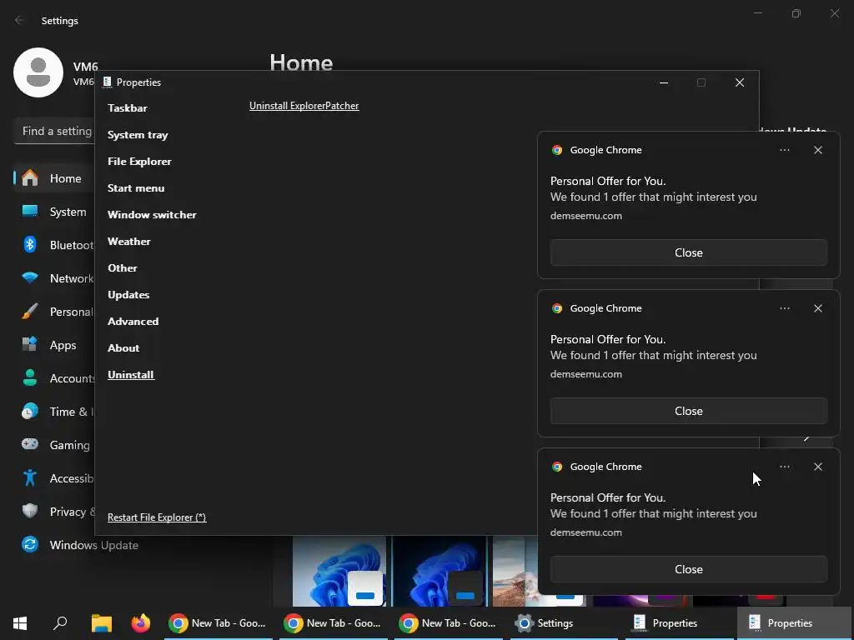Open options menu of bottom Chrome notification
Screen dimensions: 854x640
pos(784,467)
